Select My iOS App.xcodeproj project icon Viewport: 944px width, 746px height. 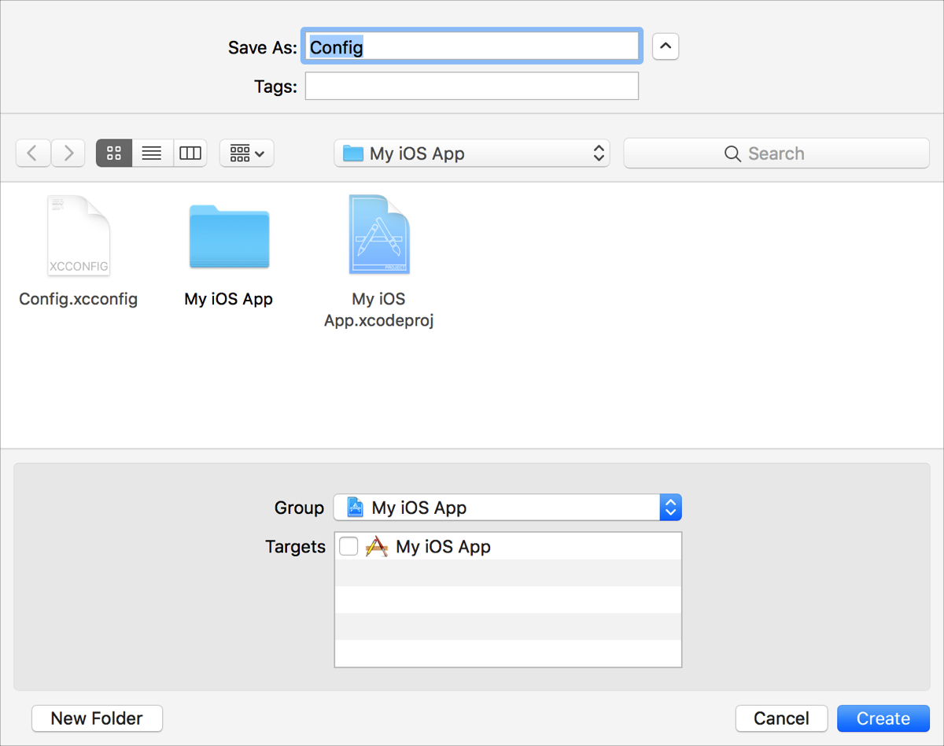pos(379,235)
